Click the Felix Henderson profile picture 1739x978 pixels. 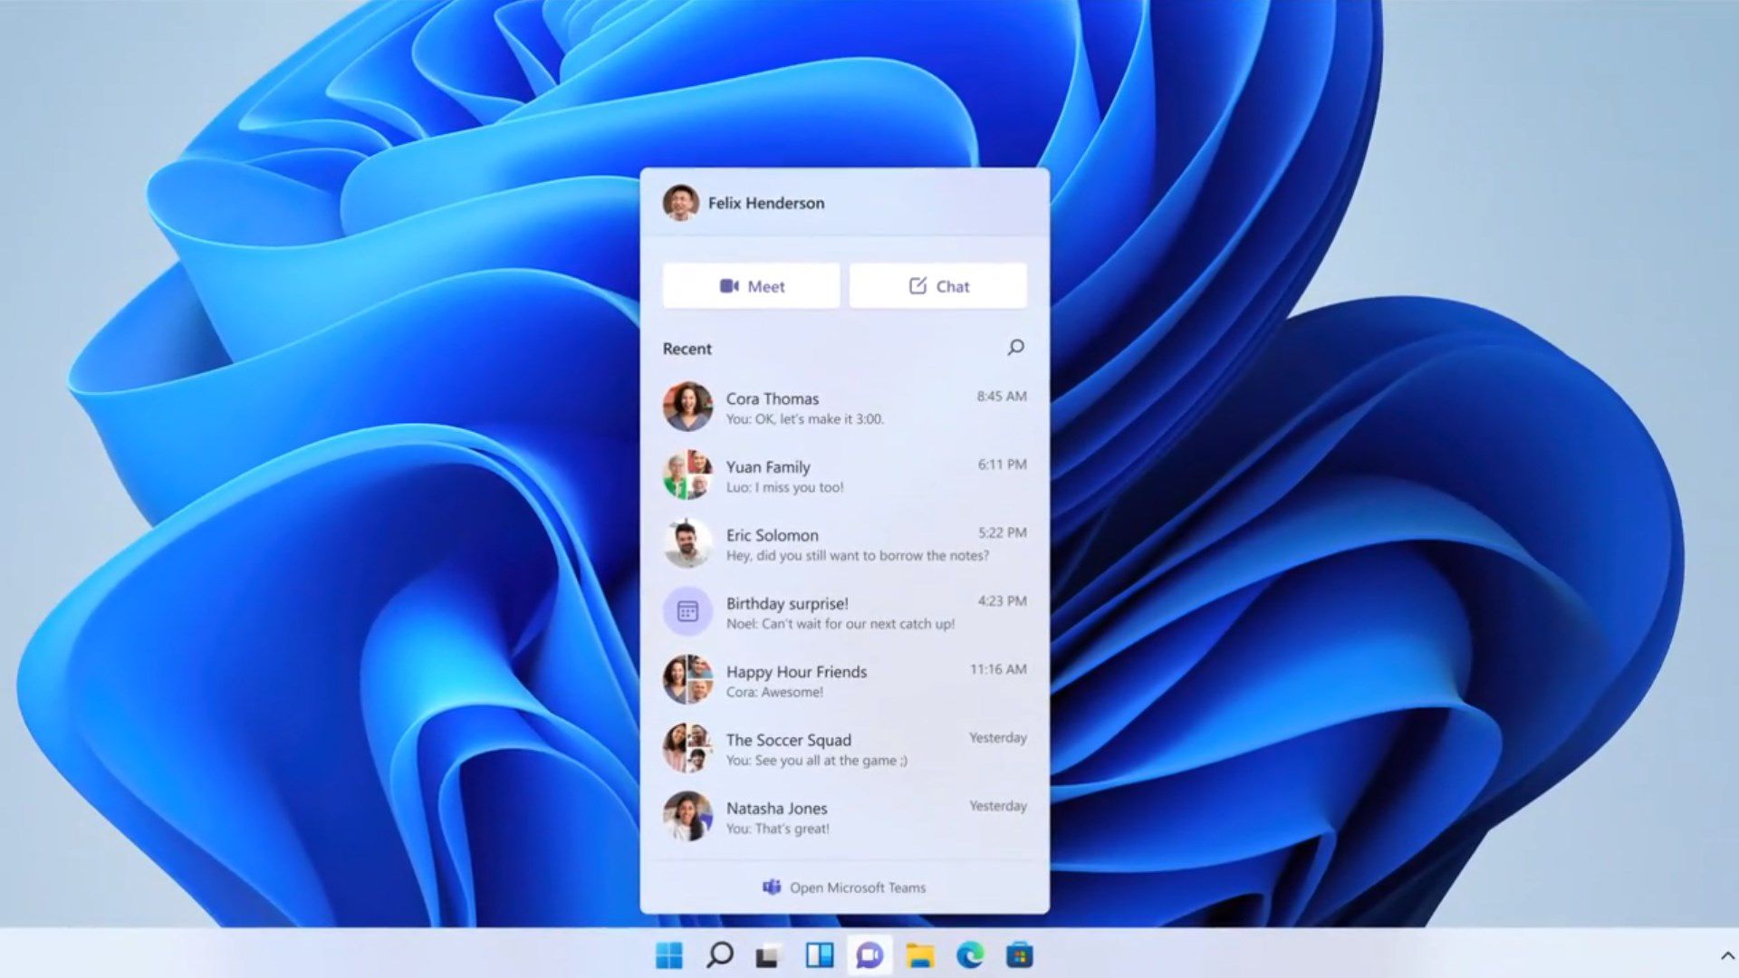[x=679, y=202]
